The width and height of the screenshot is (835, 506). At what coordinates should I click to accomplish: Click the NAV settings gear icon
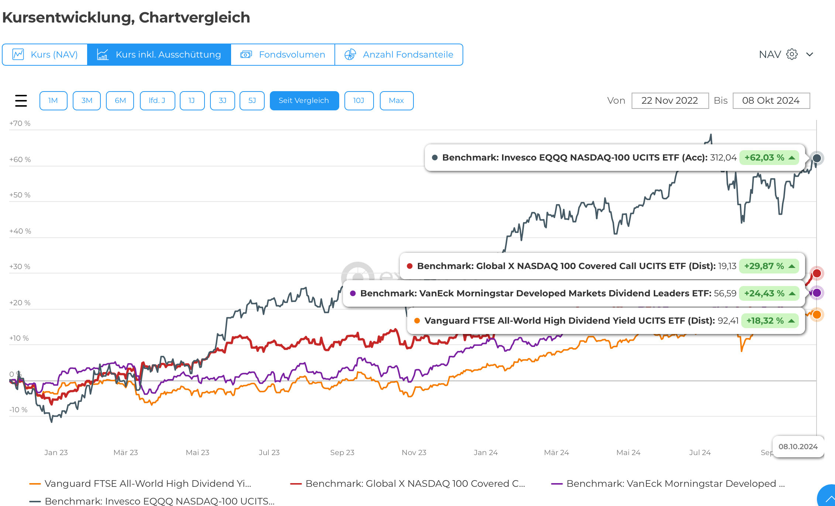pos(791,54)
